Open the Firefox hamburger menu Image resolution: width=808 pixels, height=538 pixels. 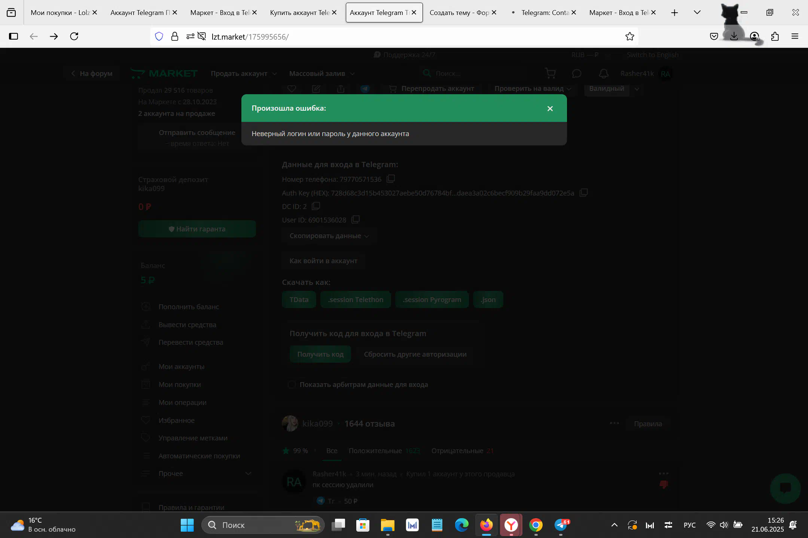pyautogui.click(x=795, y=36)
